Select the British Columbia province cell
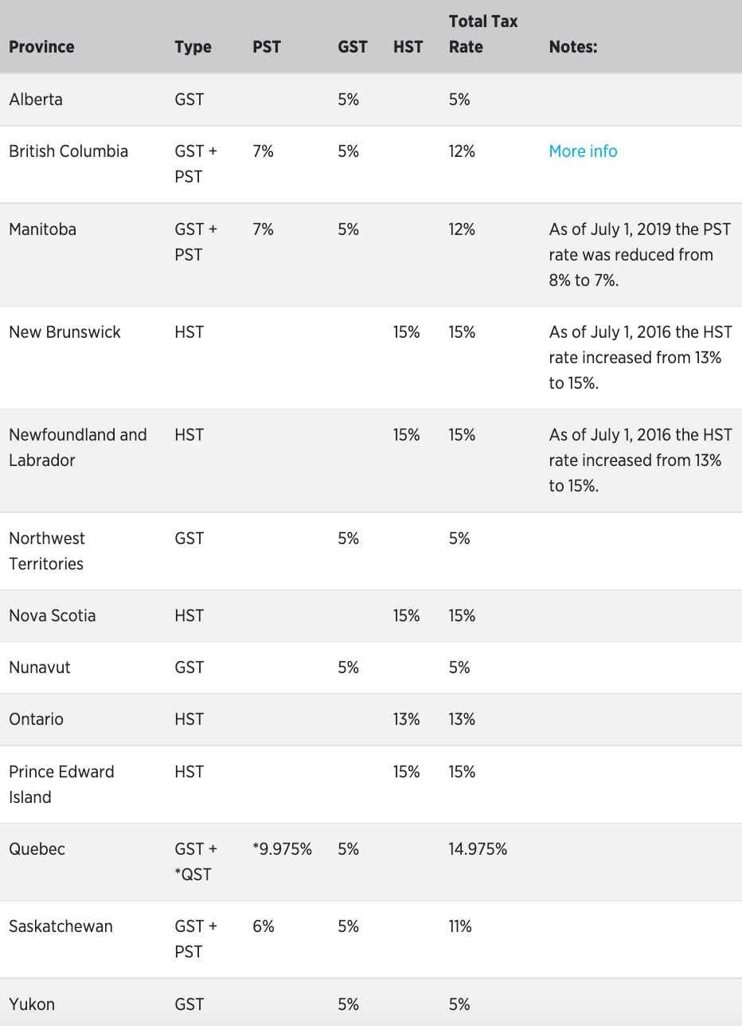 (x=68, y=151)
